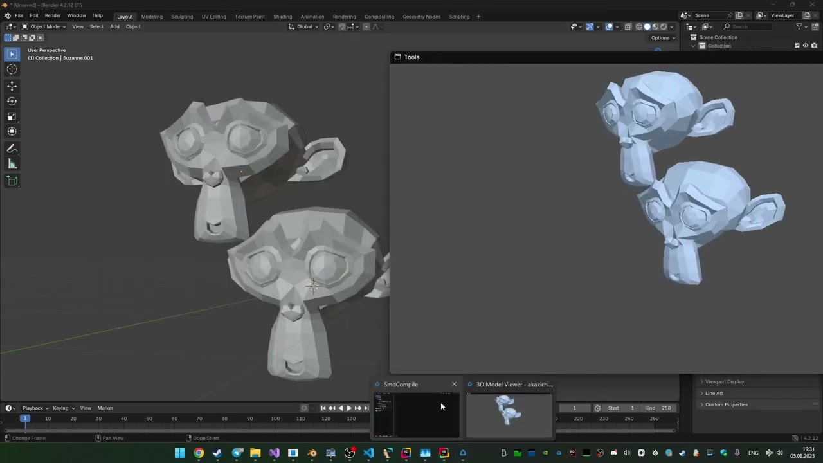This screenshot has width=823, height=463.
Task: Toggle X-Ray display
Action: (628, 26)
